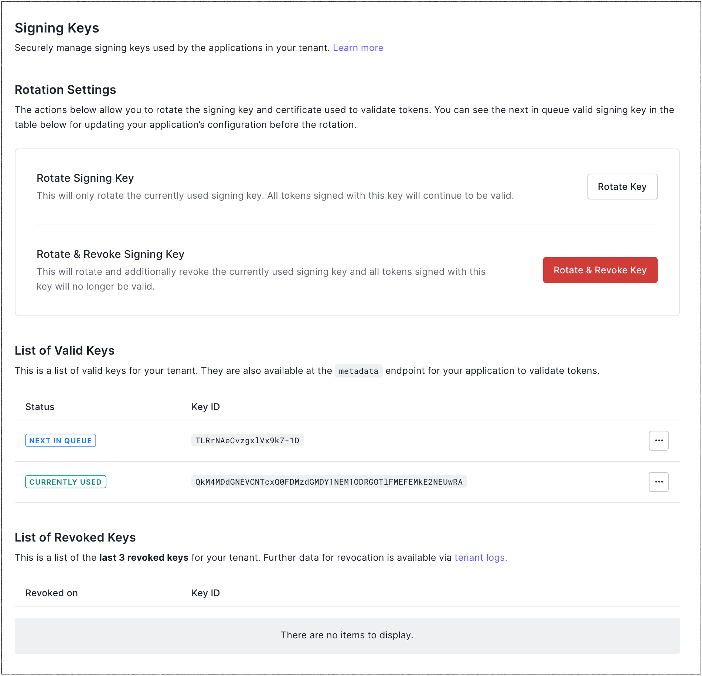The width and height of the screenshot is (702, 676).
Task: Click the red Rotate & Revoke Key button
Action: pyautogui.click(x=599, y=270)
